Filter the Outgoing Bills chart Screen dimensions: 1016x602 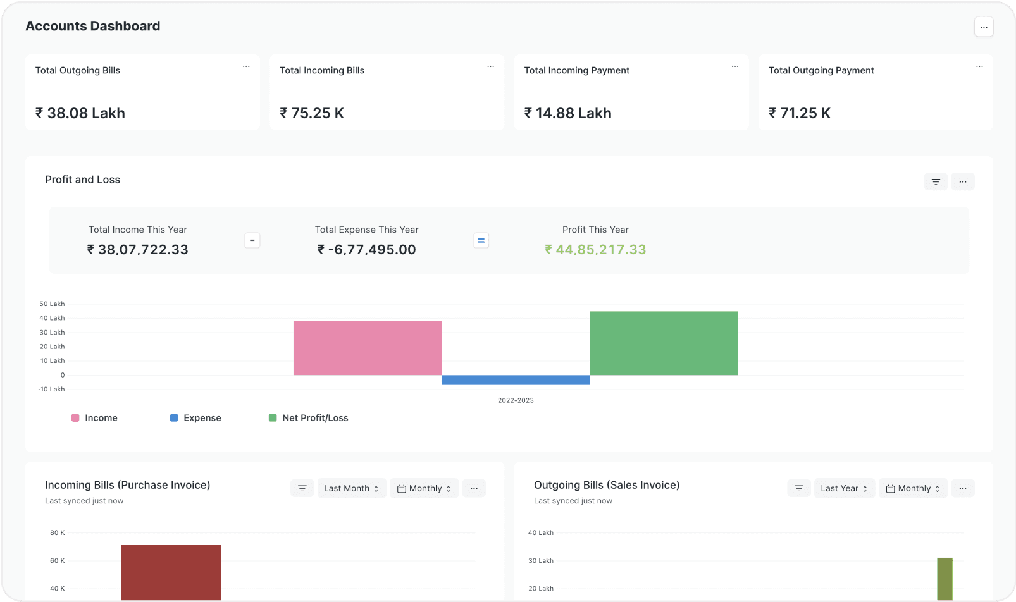point(799,488)
